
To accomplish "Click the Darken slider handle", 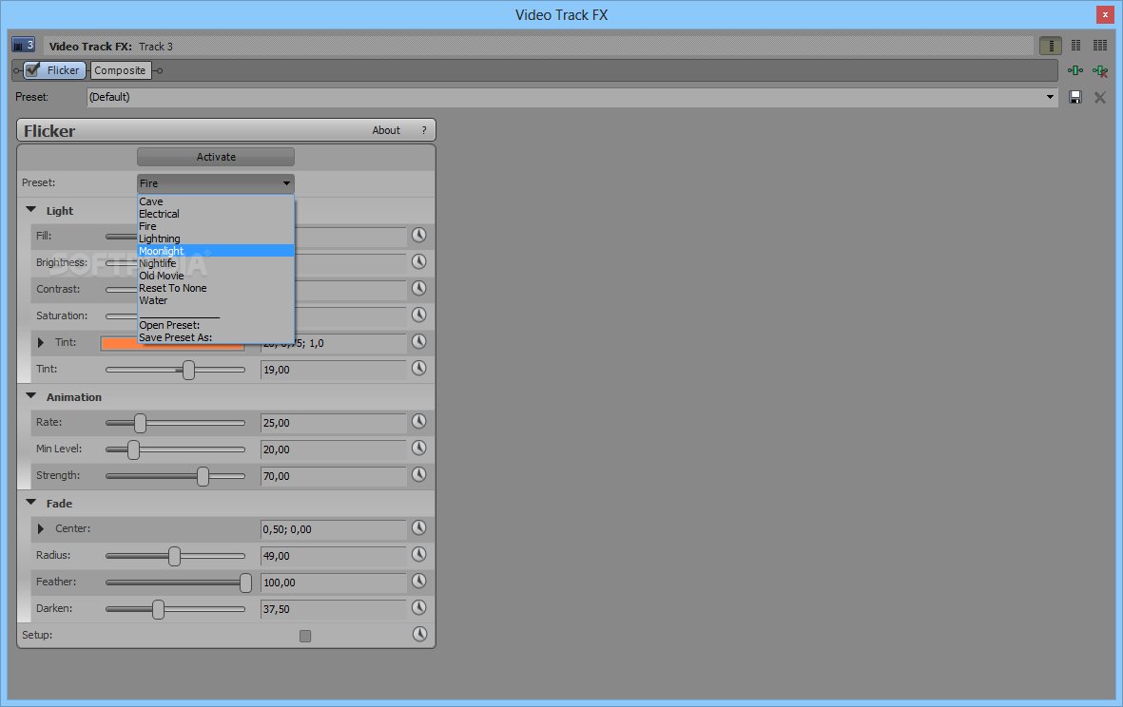I will [x=158, y=609].
